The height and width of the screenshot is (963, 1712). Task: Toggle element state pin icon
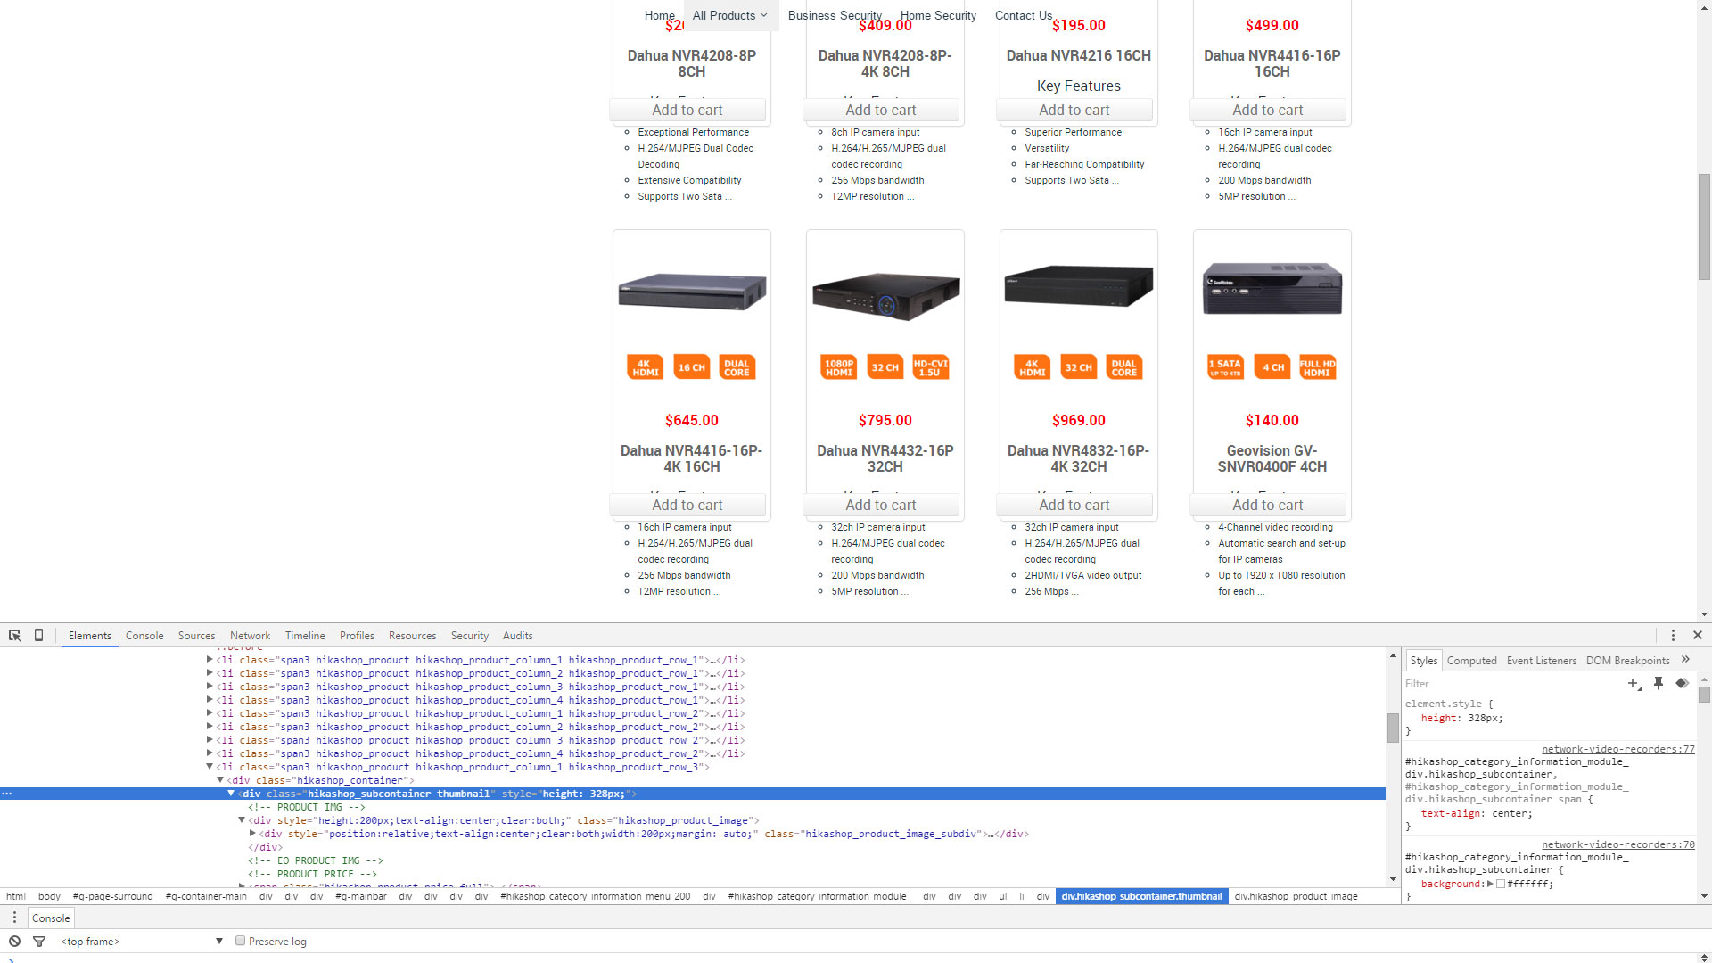click(1658, 684)
